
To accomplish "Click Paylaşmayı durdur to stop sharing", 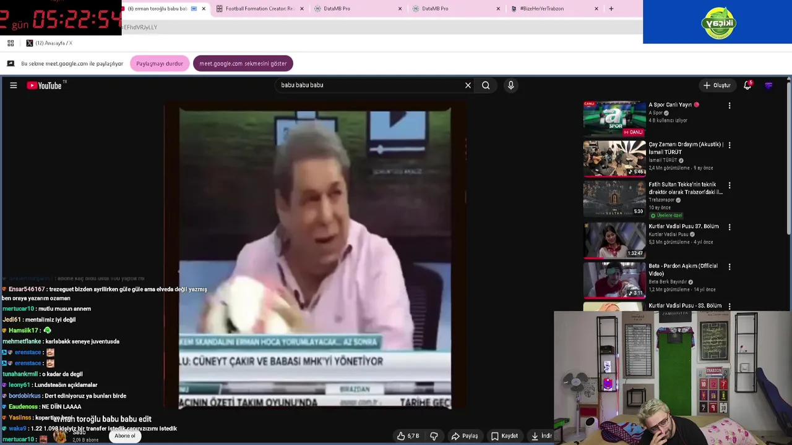I will (x=160, y=64).
